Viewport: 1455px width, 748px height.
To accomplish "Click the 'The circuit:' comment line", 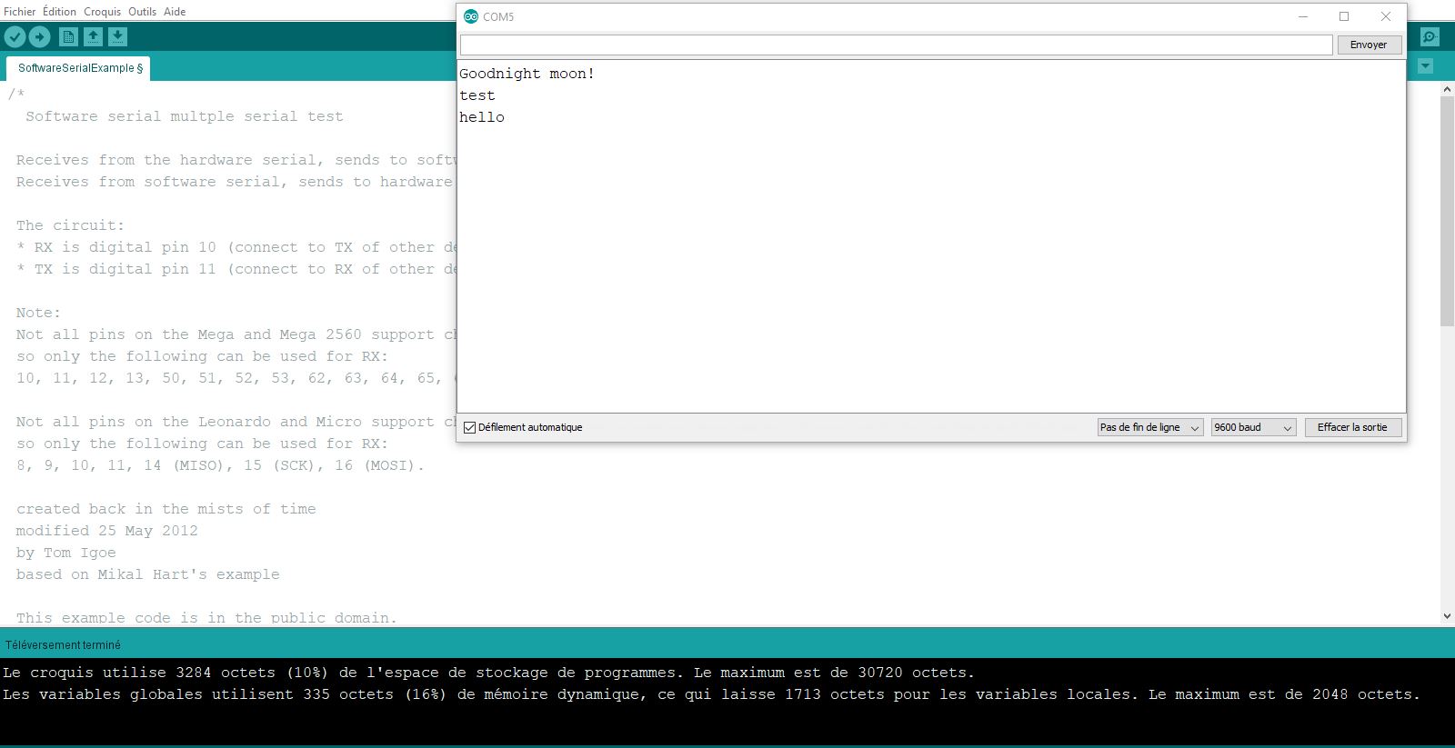I will point(71,225).
